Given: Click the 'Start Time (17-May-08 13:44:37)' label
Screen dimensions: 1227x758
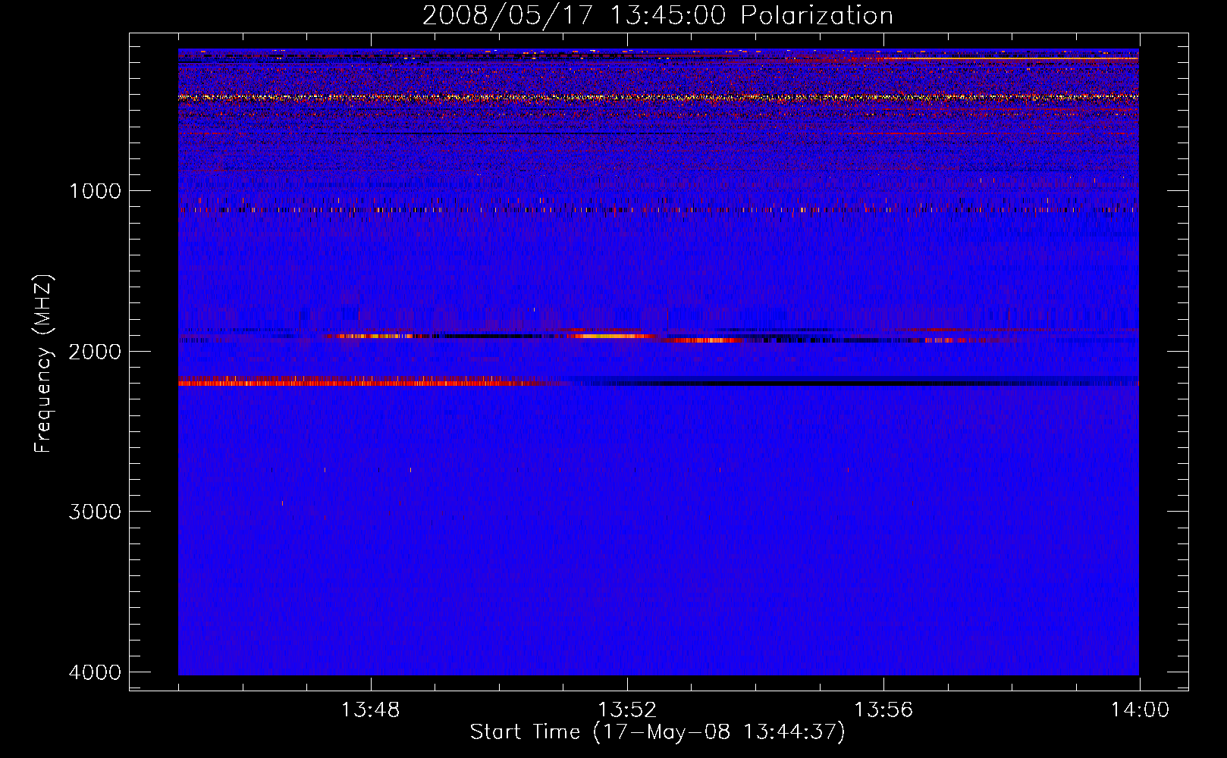Looking at the screenshot, I should pyautogui.click(x=657, y=732).
